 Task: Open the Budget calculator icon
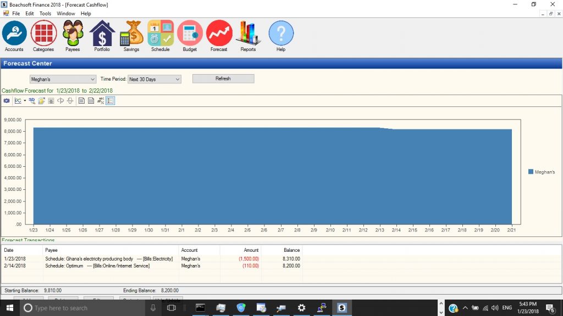click(x=190, y=36)
